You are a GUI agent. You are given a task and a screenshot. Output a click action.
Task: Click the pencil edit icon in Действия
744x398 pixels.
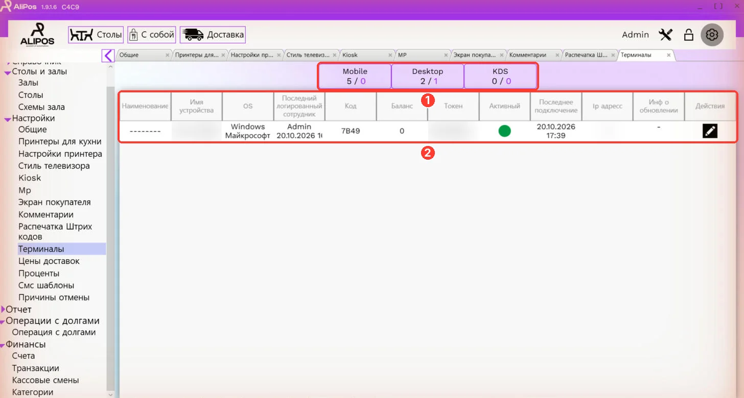[710, 131]
